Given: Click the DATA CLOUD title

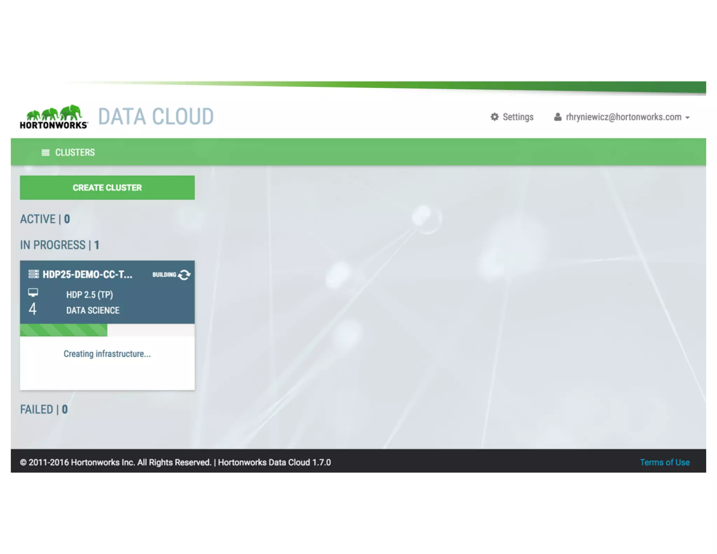Looking at the screenshot, I should point(156,117).
